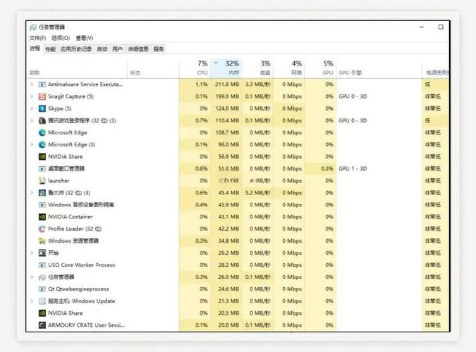Expand the Antimalware Service Executable group
476x352 pixels.
tap(32, 84)
